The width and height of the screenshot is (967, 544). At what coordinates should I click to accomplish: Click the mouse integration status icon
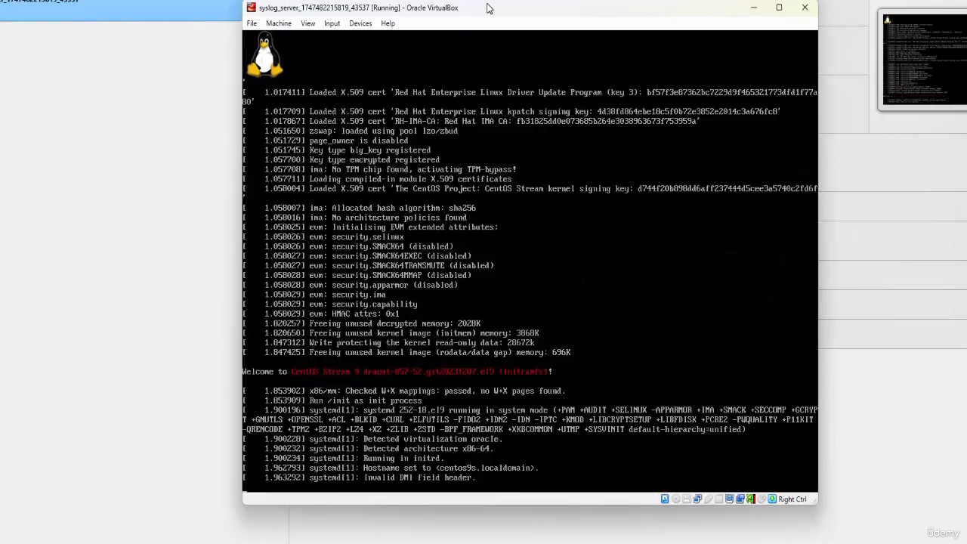pos(762,499)
